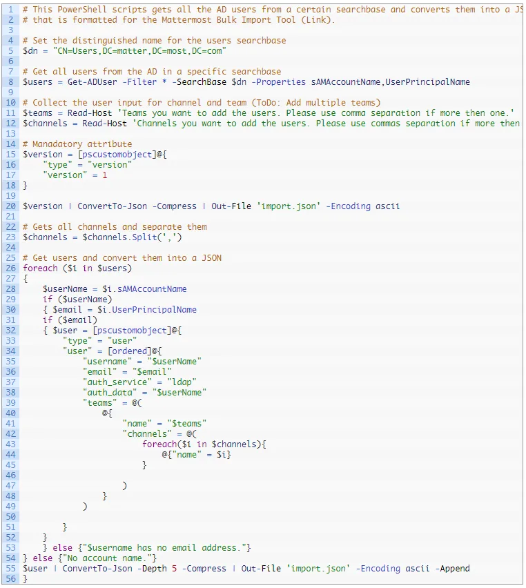Click "sAMAccountName,UserPrincipalName" on line 8
The height and width of the screenshot is (588, 526).
coord(391,82)
